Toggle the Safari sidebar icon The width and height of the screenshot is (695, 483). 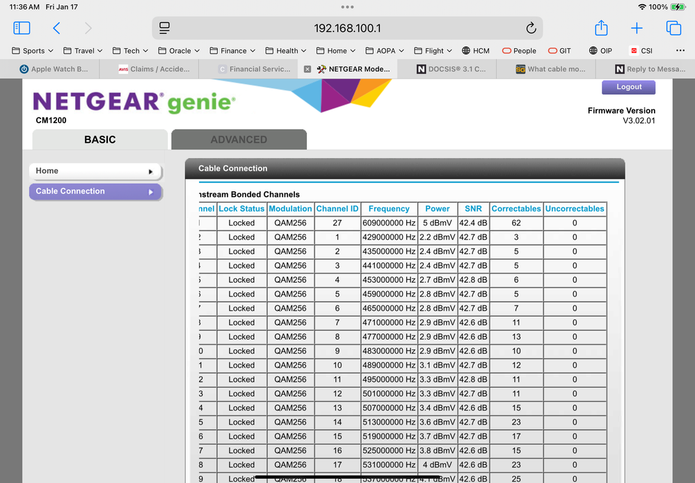click(22, 28)
